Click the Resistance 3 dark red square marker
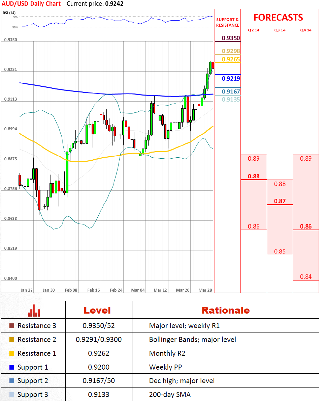Viewport: 322px width, 401px height. [x=12, y=326]
